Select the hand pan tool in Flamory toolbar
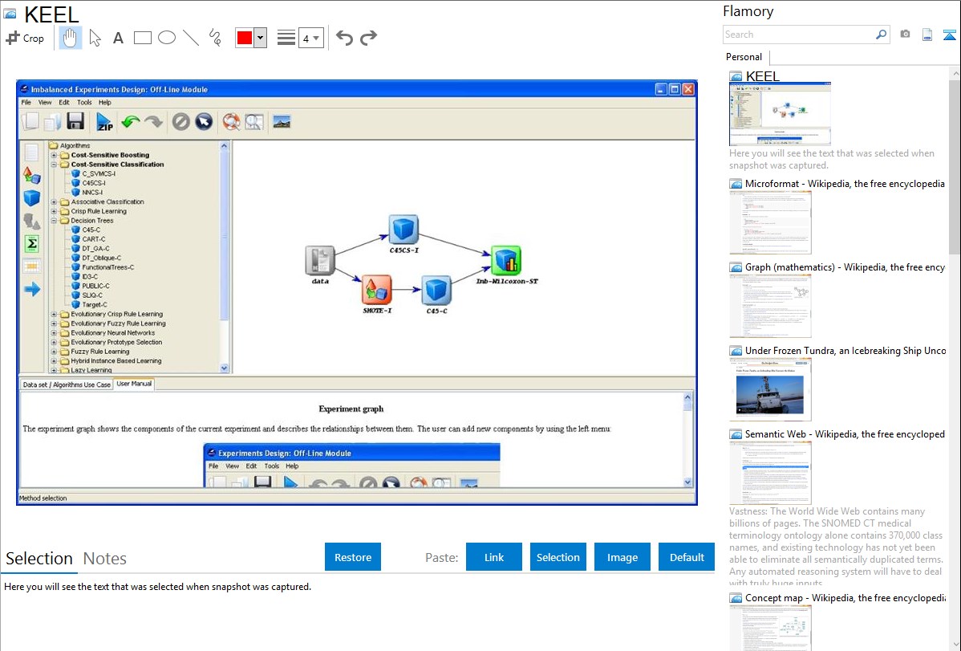 pos(70,38)
